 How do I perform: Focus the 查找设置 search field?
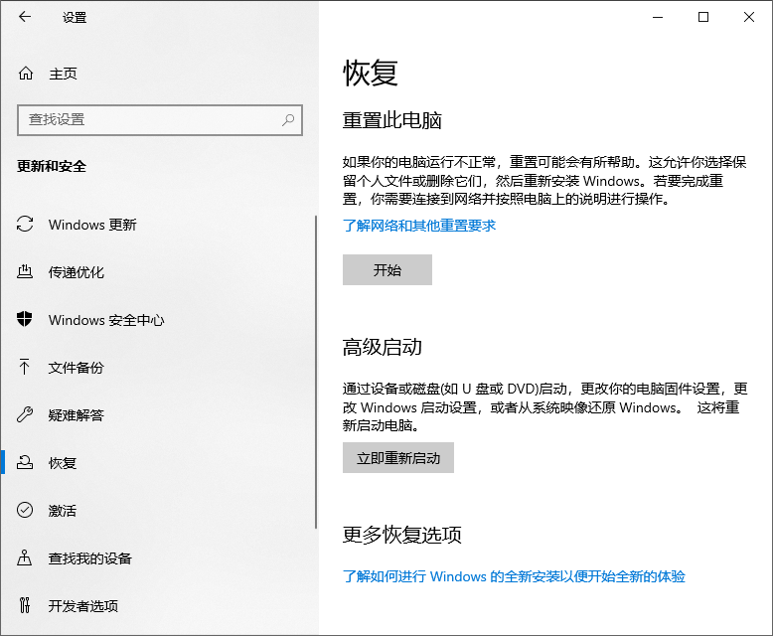(x=160, y=120)
